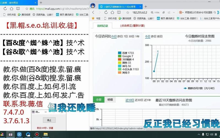Click 书签 star icon in right bookmarks bar
Screen dimensions: 220x138
tap(93, 18)
